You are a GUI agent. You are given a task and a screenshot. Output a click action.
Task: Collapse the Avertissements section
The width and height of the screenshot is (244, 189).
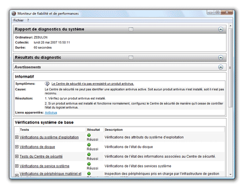pyautogui.click(x=221, y=67)
